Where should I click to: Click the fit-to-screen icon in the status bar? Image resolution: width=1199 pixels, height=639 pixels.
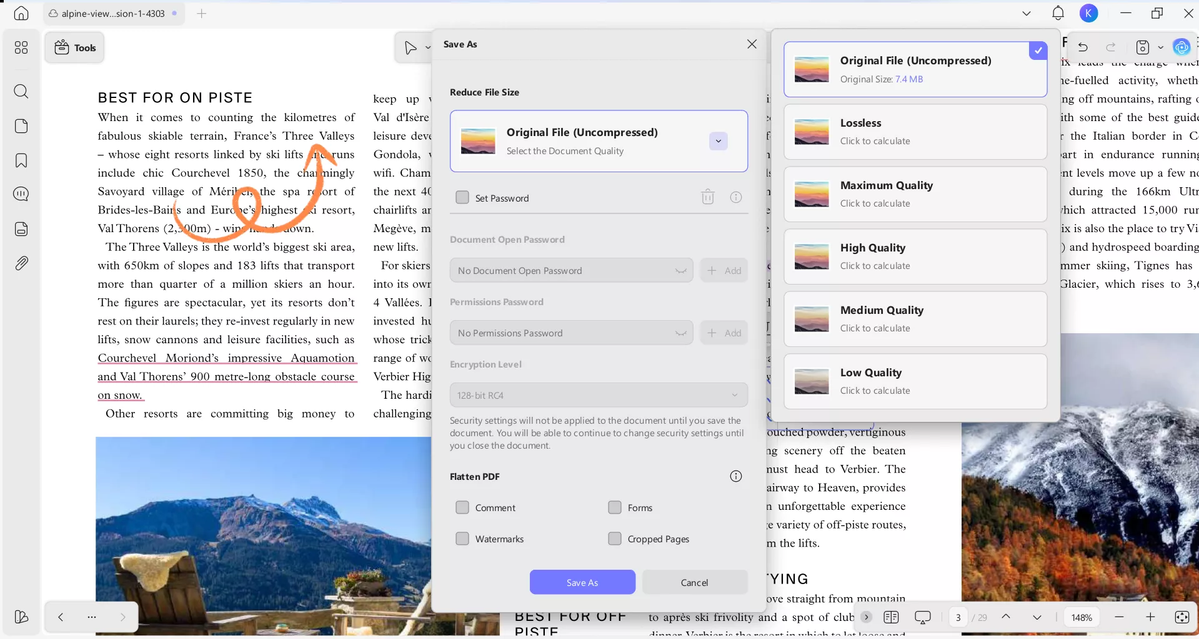pyautogui.click(x=1181, y=617)
